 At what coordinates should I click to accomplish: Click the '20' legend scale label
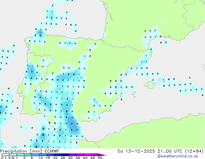(x=55, y=158)
